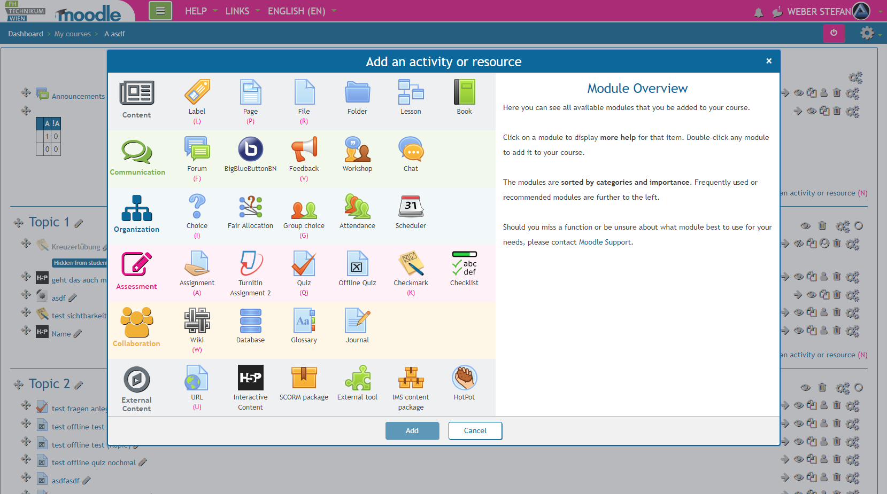Select the Checklist activity icon
Screen dimensions: 887x494
[x=464, y=263]
